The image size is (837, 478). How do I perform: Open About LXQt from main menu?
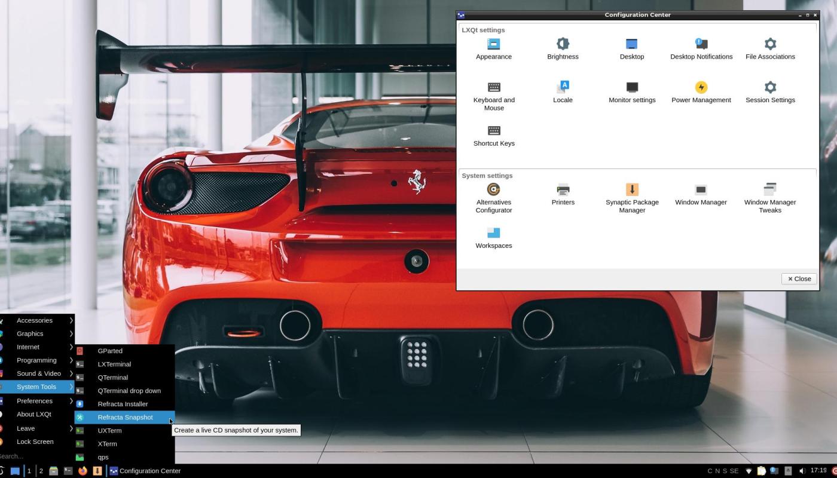tap(37, 414)
